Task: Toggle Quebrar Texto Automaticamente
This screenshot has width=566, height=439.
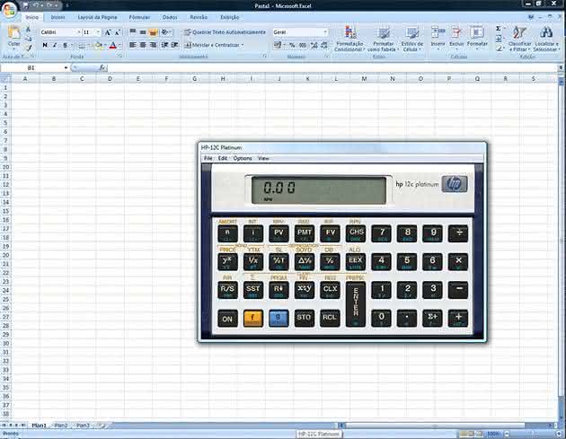Action: click(x=225, y=32)
